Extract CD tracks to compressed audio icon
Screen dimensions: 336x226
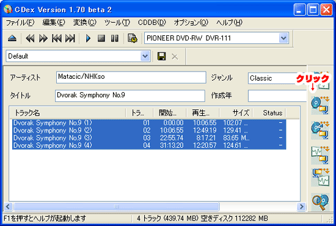coord(320,105)
